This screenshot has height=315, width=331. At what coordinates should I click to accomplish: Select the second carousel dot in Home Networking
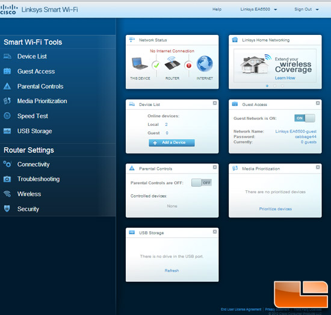[274, 86]
